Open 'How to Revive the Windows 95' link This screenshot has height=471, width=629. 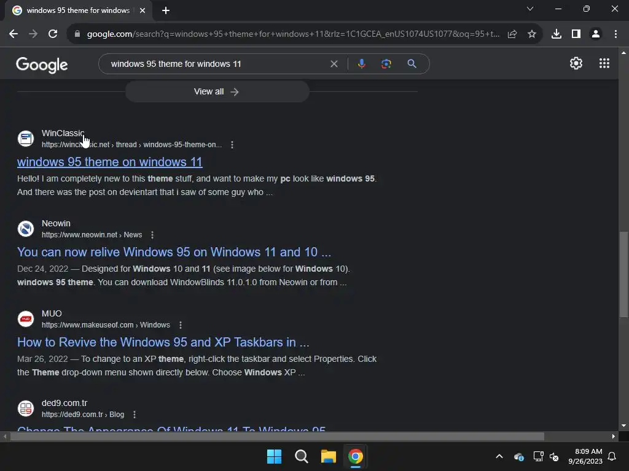click(x=163, y=342)
